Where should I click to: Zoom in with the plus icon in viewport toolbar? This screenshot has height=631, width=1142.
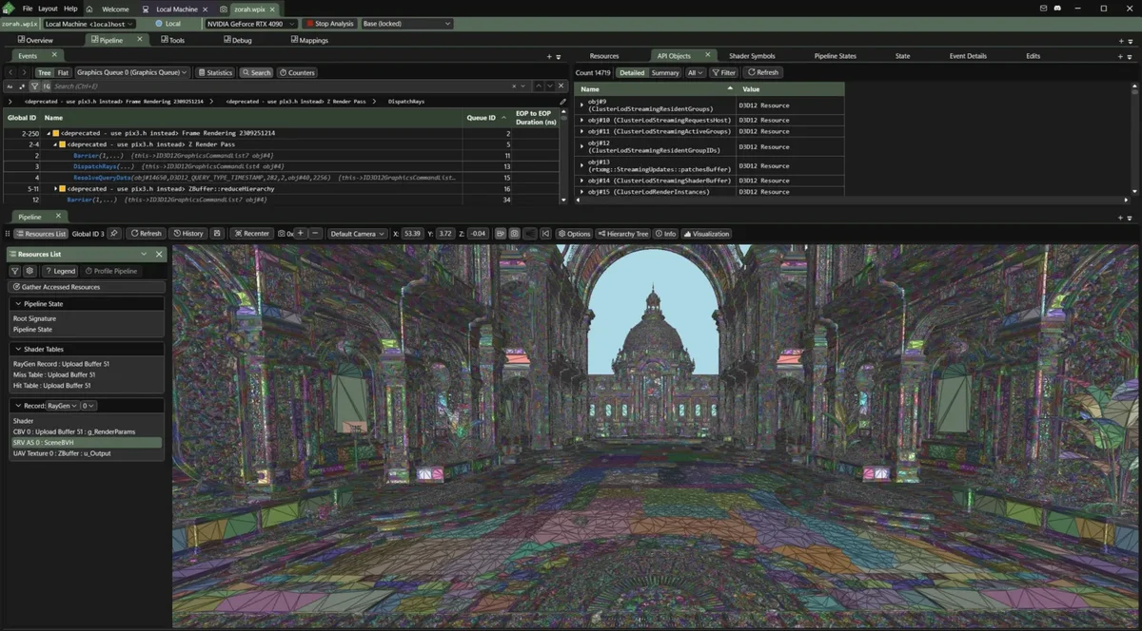coord(301,234)
